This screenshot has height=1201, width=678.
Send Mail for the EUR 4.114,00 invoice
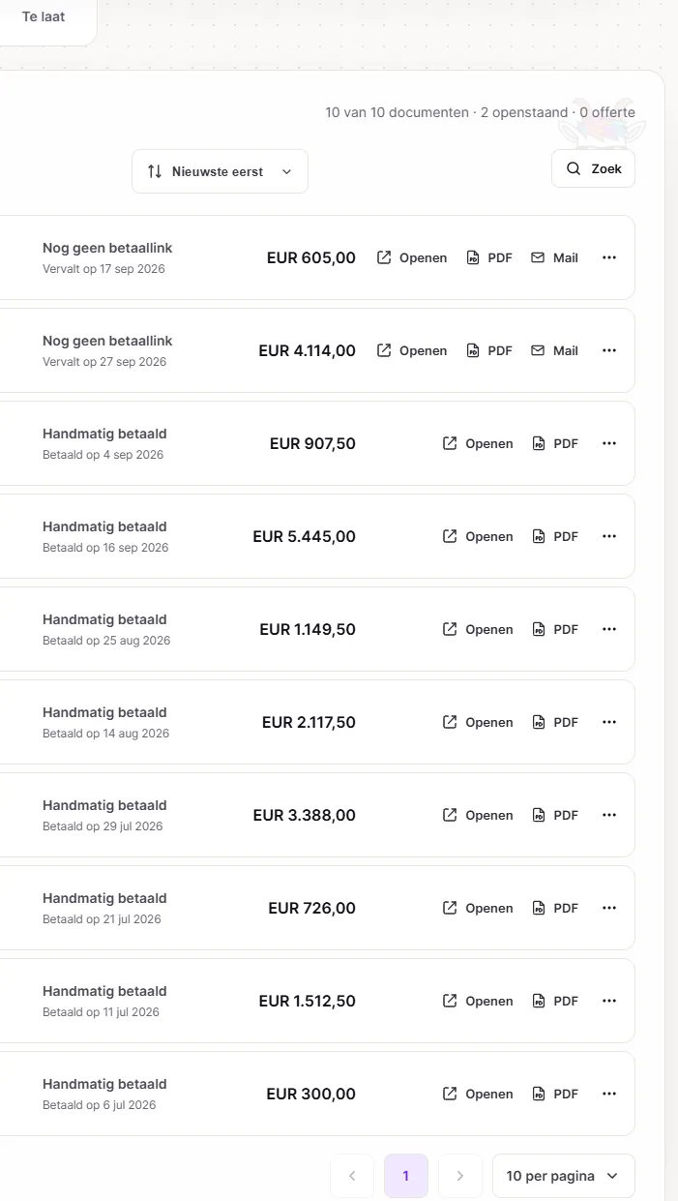click(x=555, y=350)
